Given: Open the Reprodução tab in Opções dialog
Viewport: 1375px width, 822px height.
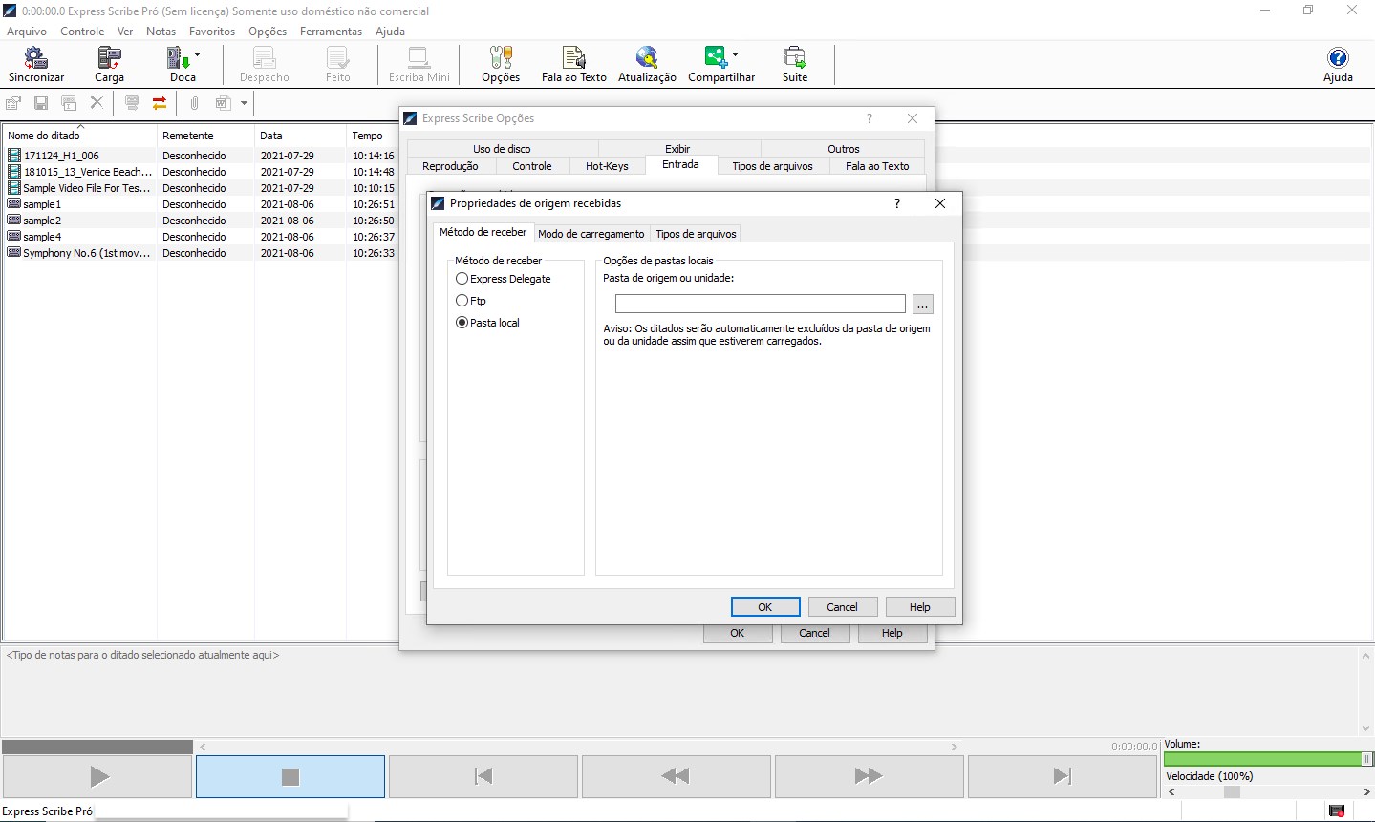Looking at the screenshot, I should pyautogui.click(x=450, y=166).
